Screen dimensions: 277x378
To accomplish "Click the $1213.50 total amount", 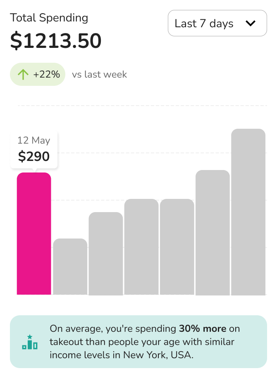I will pos(56,40).
